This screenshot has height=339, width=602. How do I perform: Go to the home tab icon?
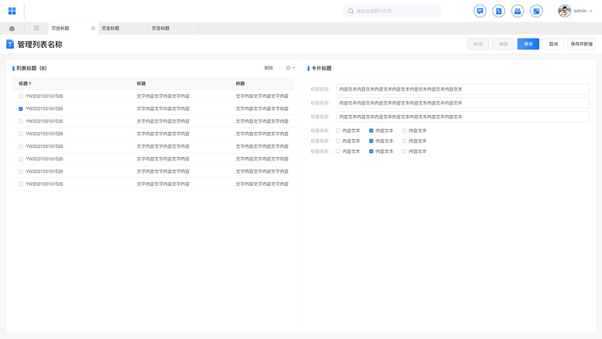coord(12,28)
